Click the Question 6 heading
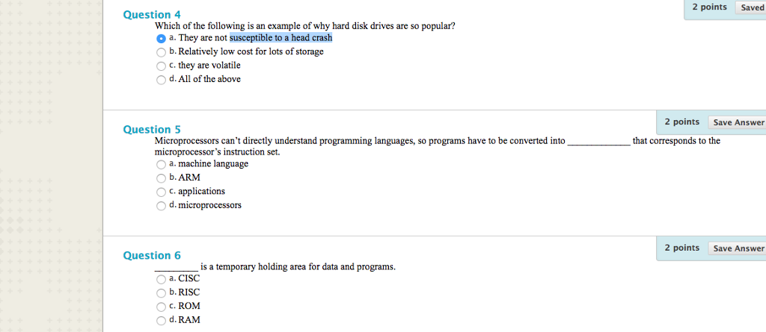The image size is (766, 332). coord(152,255)
